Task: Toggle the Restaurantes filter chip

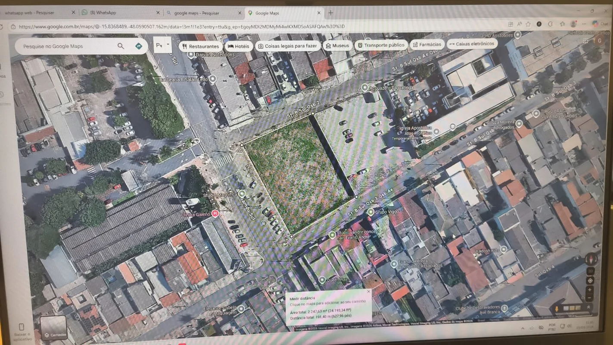Action: coord(200,46)
